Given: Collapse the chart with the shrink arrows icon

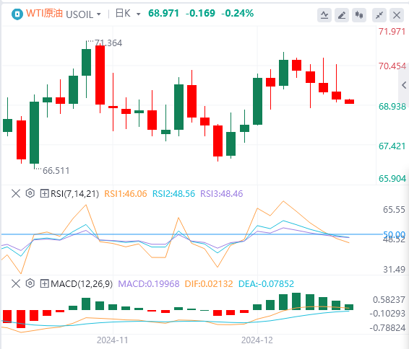Looking at the screenshot, I should 379,15.
